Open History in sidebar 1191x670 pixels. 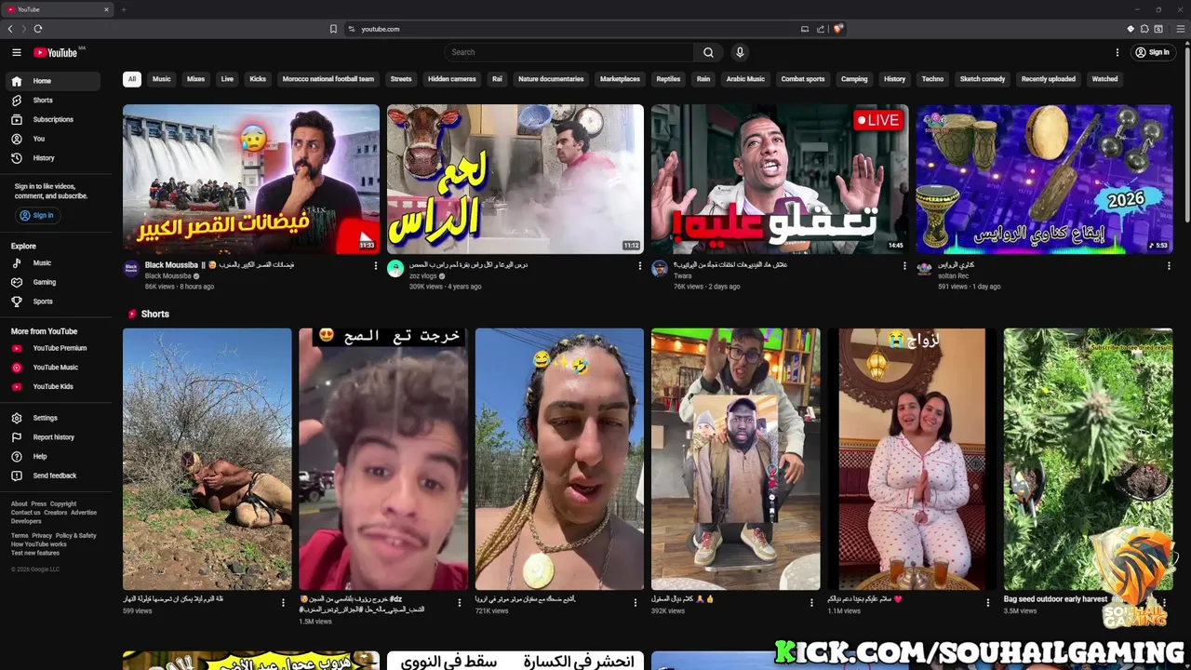[x=52, y=158]
